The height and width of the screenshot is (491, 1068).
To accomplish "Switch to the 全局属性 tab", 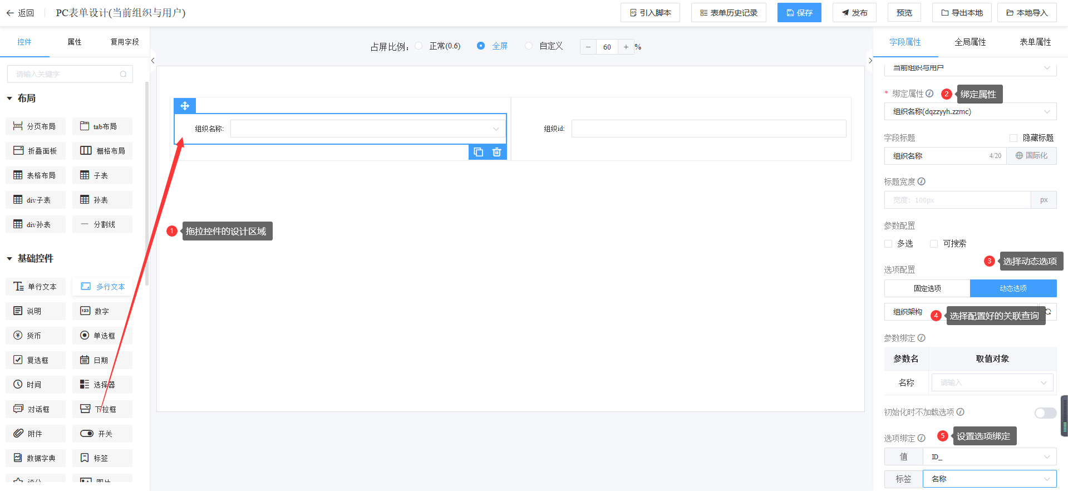I will [x=969, y=42].
